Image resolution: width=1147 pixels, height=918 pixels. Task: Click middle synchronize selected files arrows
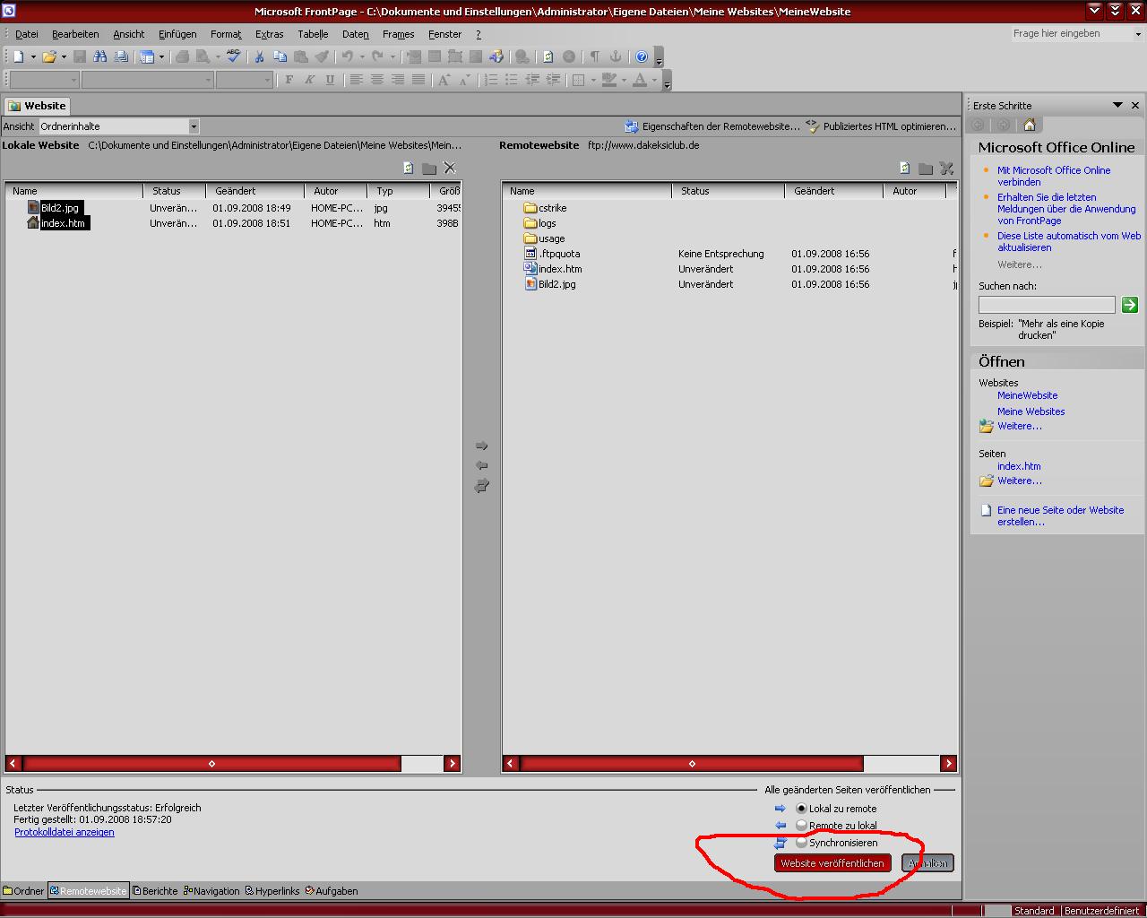(x=481, y=486)
